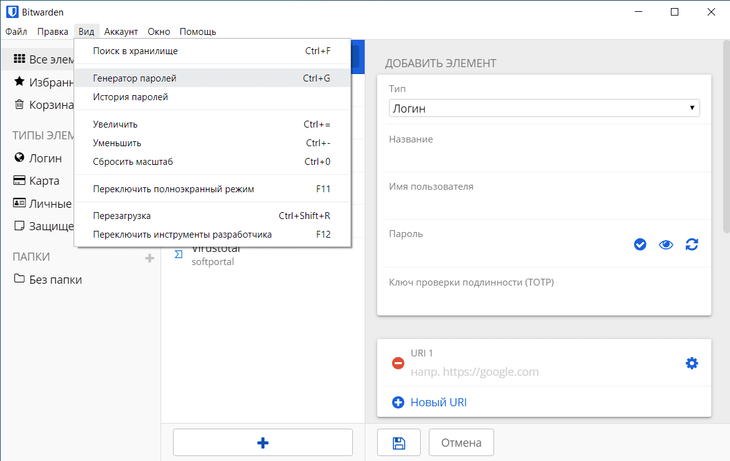Close the open Вид menu from menu bar
730x461 pixels.
pos(86,32)
